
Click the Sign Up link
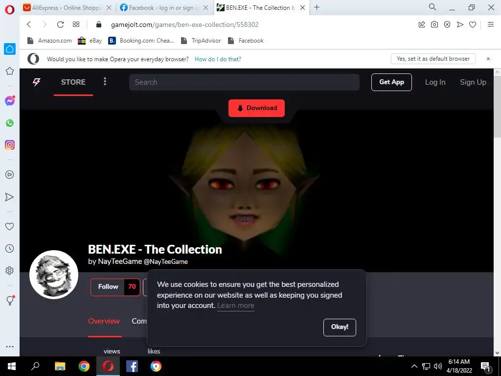pyautogui.click(x=473, y=82)
